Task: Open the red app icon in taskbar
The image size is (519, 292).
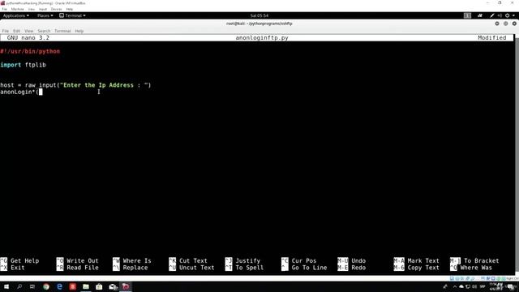Action: [x=73, y=286]
